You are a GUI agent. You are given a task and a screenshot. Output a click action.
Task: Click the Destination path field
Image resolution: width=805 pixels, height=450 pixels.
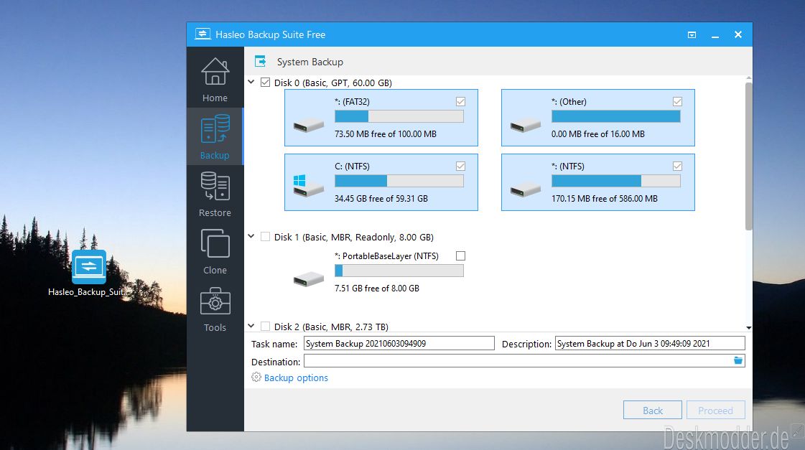coord(524,361)
